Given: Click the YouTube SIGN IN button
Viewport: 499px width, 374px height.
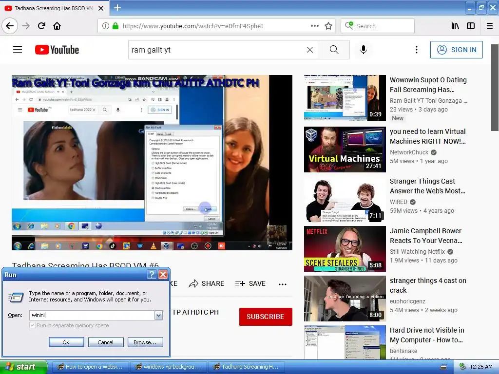Looking at the screenshot, I should click(456, 50).
